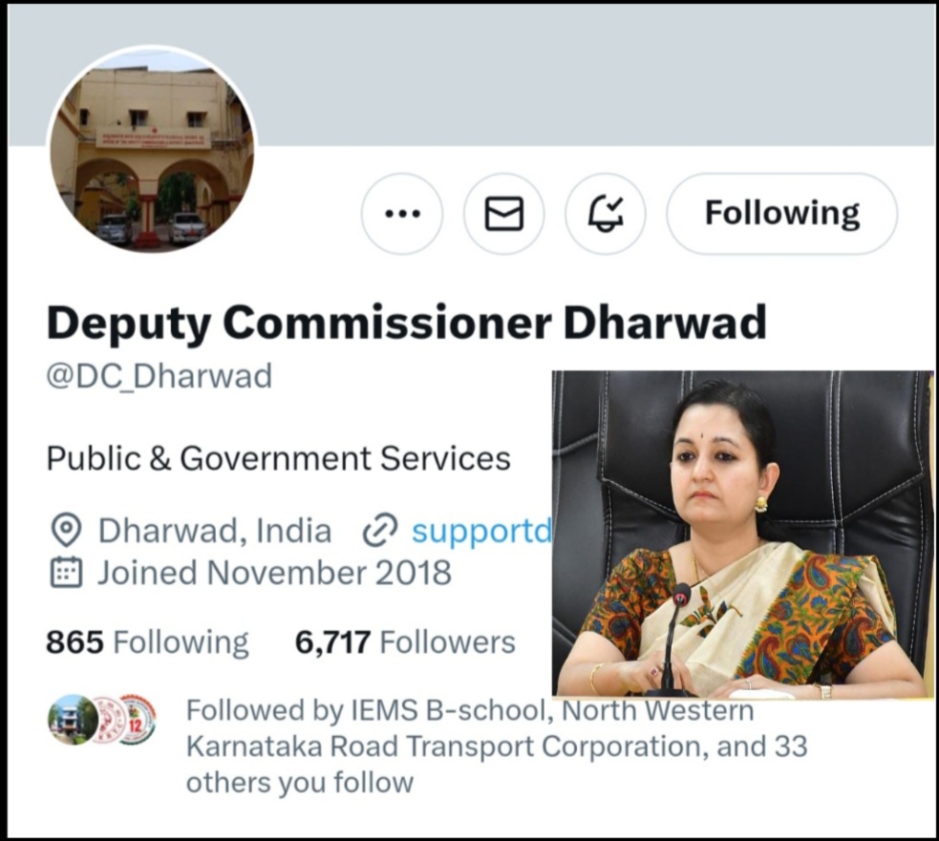Open the supportd website link
This screenshot has height=841, width=939.
point(481,531)
